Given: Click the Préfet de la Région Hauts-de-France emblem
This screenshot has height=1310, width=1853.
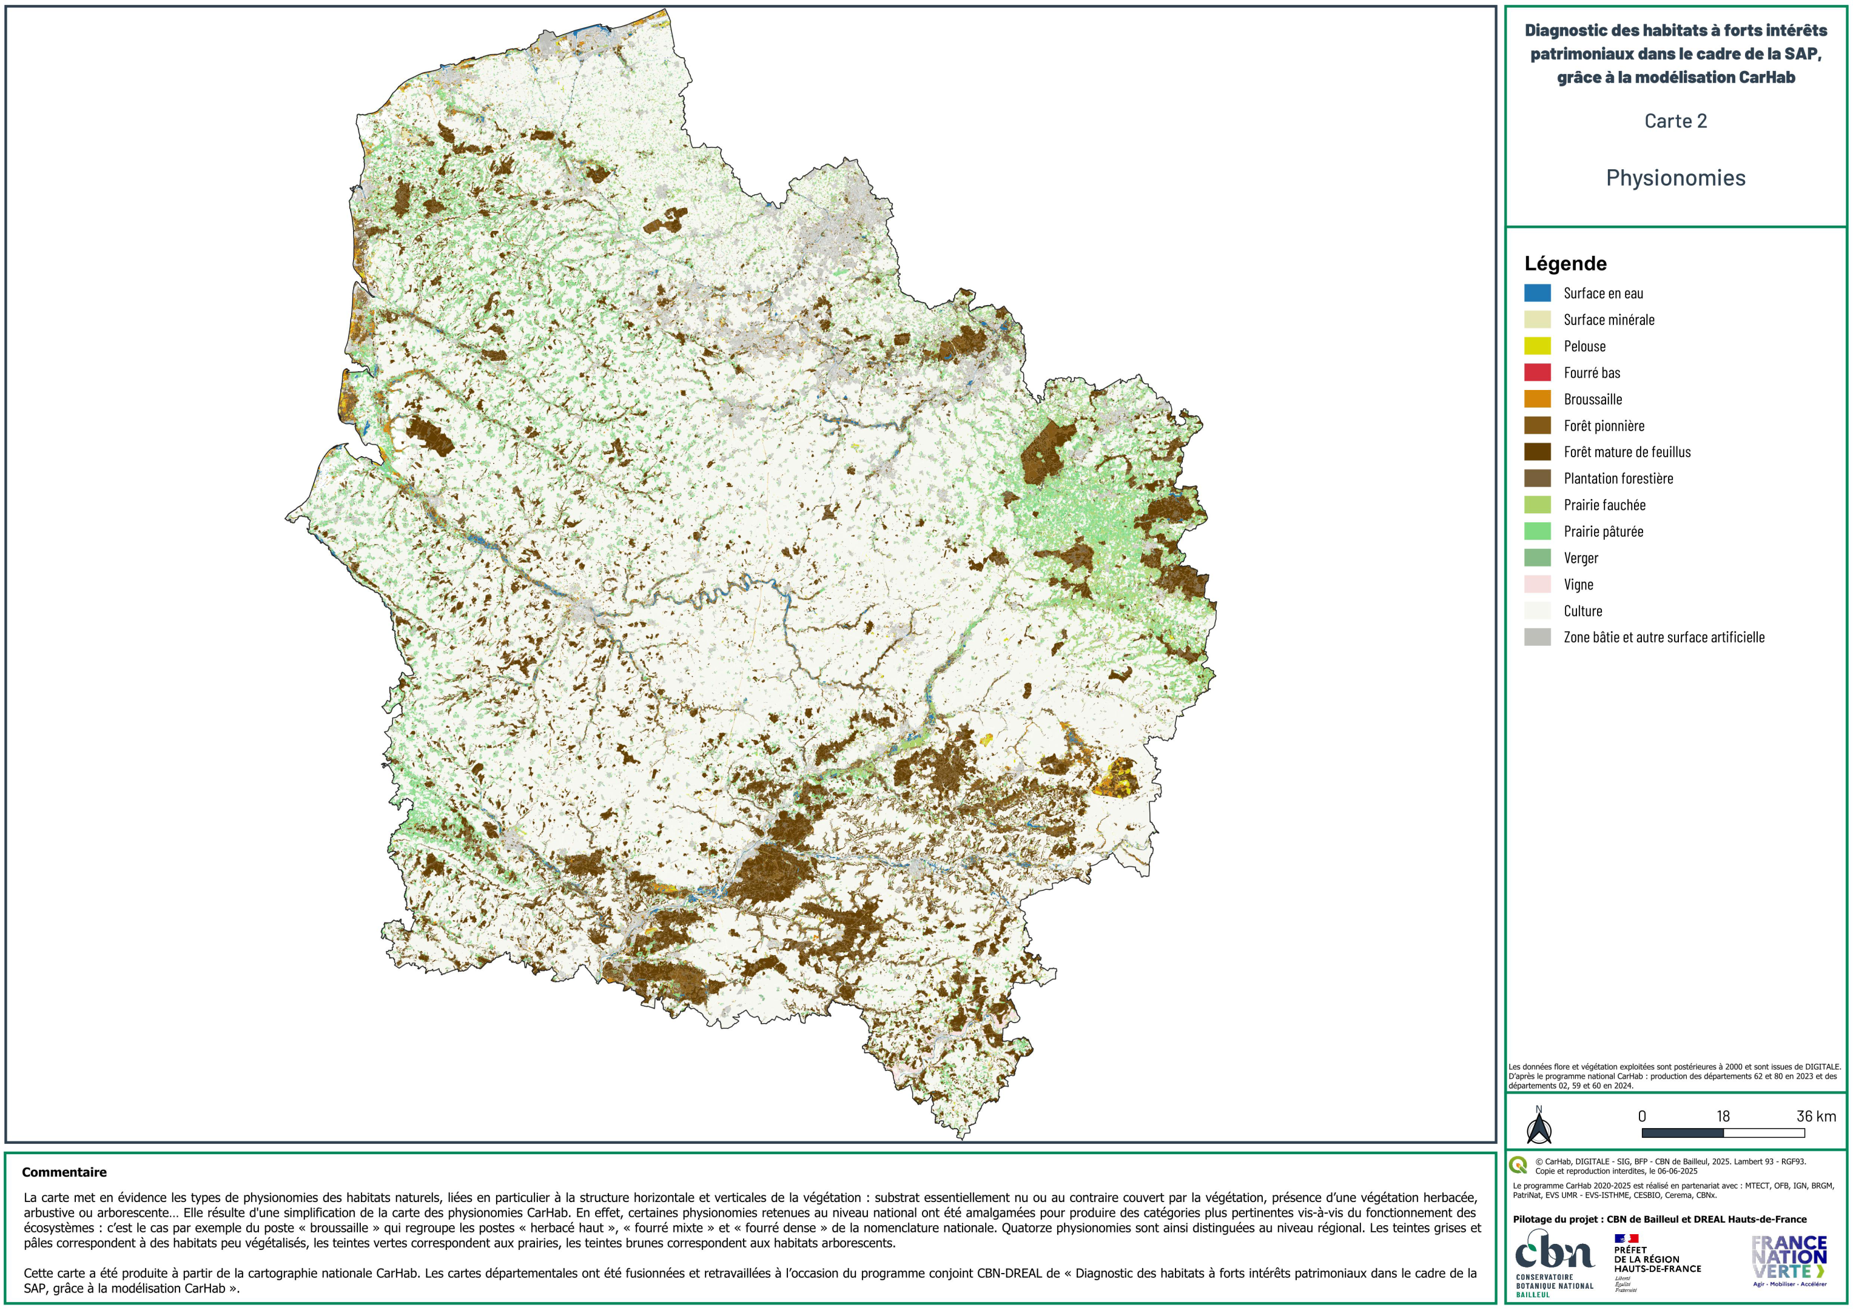Looking at the screenshot, I should pos(1656,1259).
